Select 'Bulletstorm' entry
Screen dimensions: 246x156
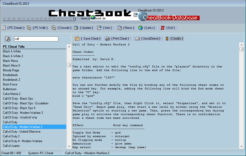[x=34, y=89]
